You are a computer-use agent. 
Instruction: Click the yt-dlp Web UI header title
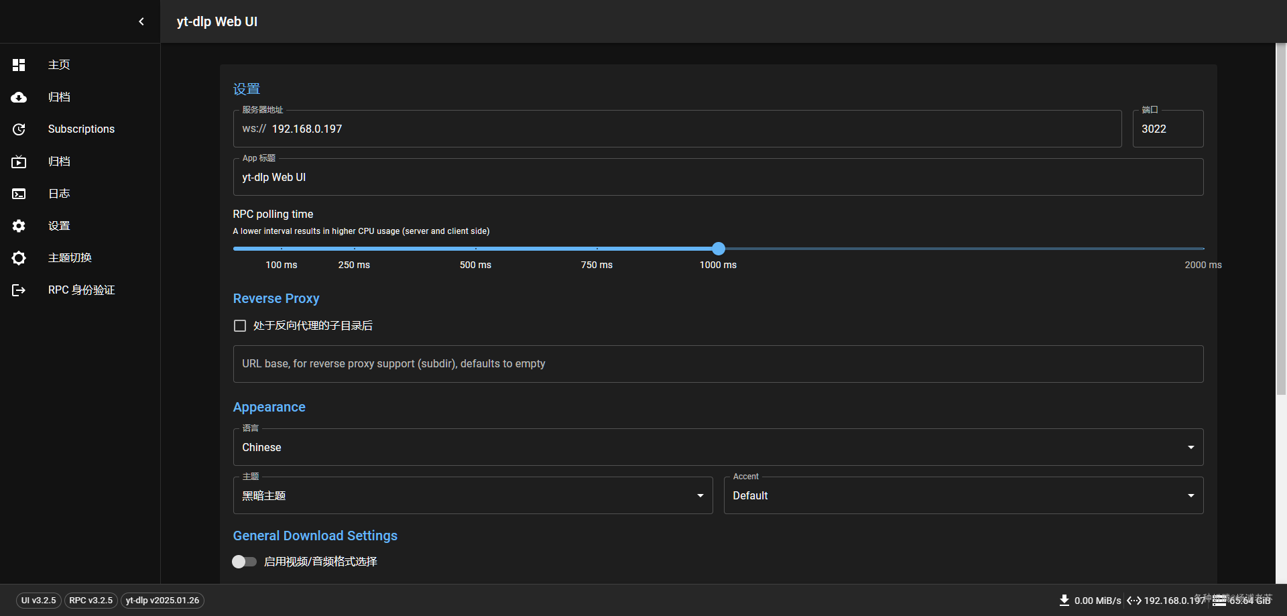(x=217, y=21)
